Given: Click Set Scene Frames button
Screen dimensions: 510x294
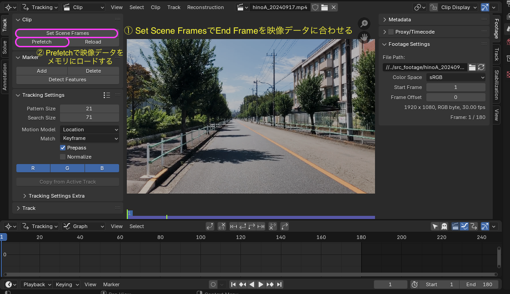Looking at the screenshot, I should (67, 33).
